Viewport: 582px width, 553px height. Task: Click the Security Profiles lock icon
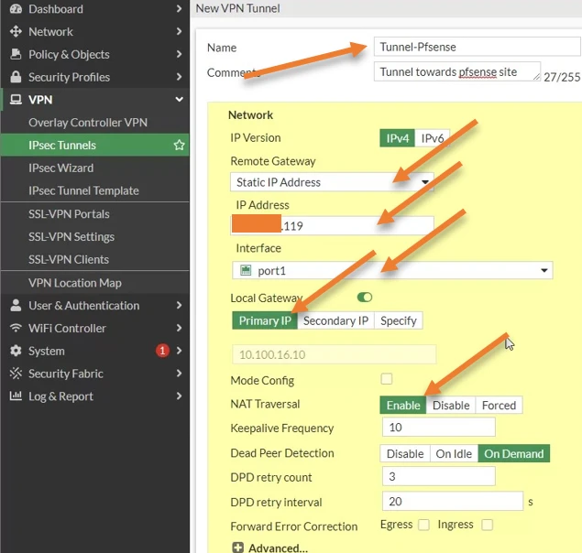[x=15, y=78]
